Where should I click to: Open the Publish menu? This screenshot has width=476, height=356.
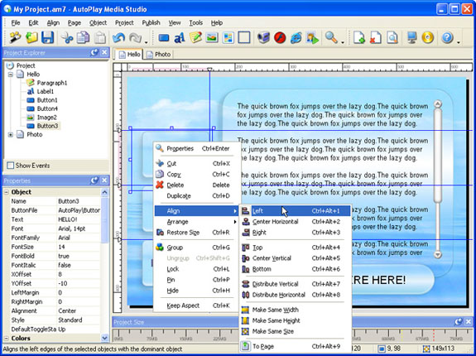(151, 22)
